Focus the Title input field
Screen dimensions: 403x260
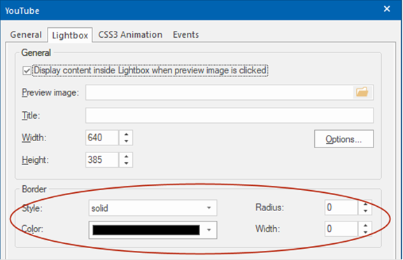(229, 115)
